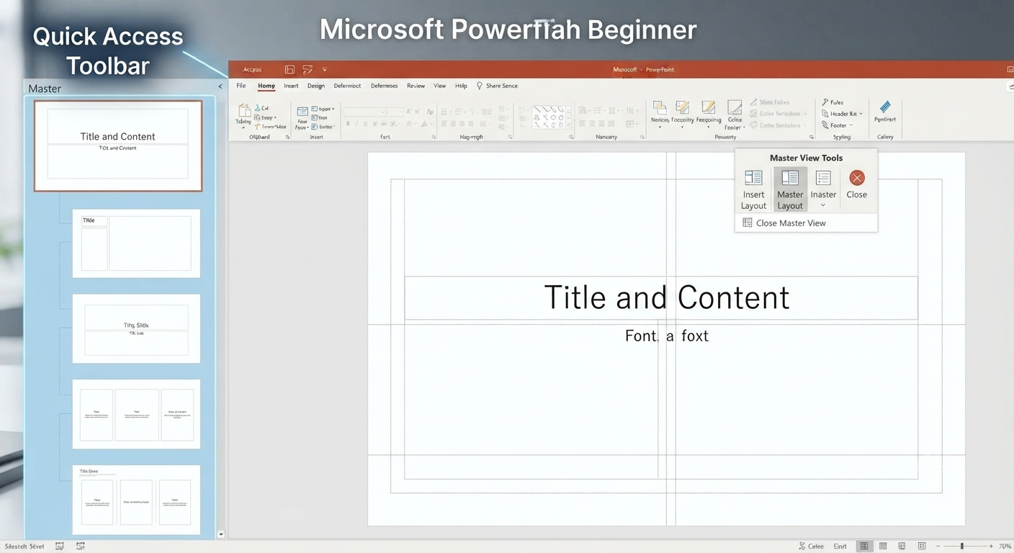Image resolution: width=1014 pixels, height=553 pixels.
Task: Select the Title and Content master thumbnail
Action: coord(118,146)
